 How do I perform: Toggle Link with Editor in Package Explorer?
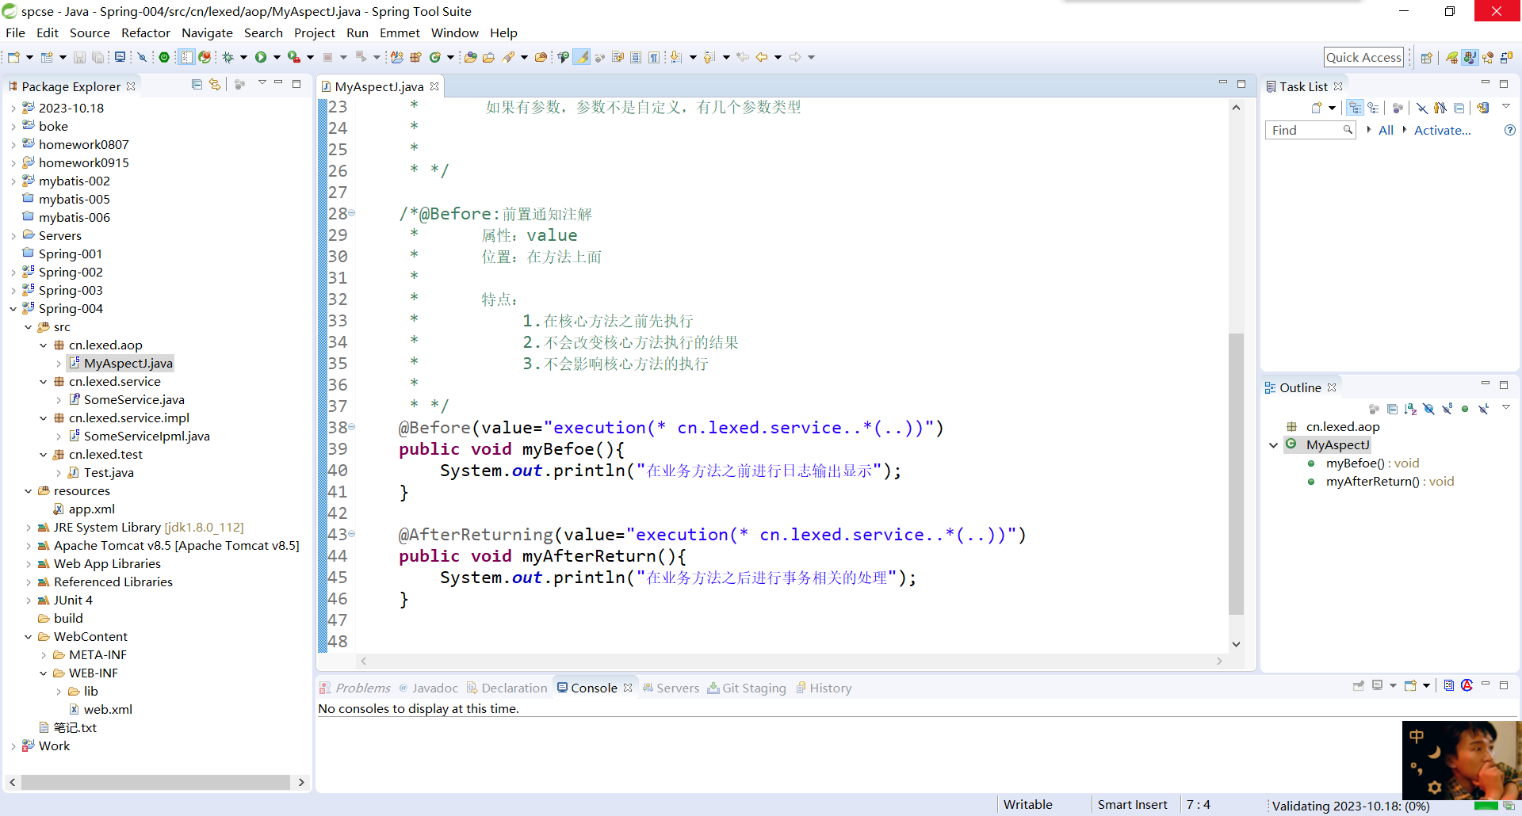215,84
